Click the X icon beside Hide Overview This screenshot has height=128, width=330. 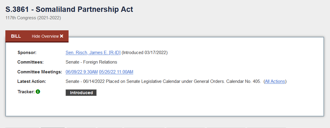(61, 36)
